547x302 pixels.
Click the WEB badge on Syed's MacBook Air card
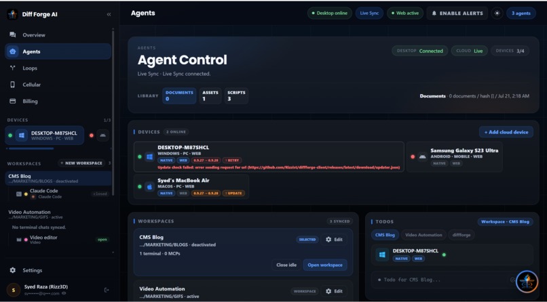coord(183,193)
